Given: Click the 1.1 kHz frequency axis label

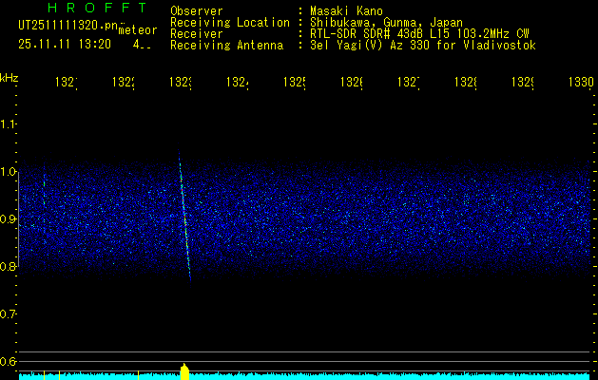Looking at the screenshot, I should [10, 124].
